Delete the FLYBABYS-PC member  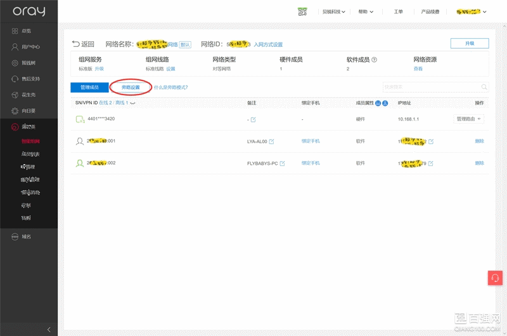pos(480,163)
